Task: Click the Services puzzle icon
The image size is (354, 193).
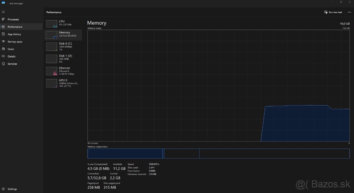Action: tap(3, 64)
